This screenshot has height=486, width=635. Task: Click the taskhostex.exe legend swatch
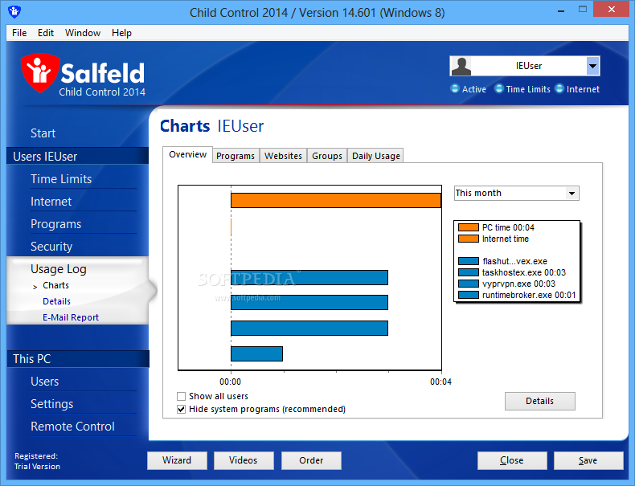coord(469,272)
